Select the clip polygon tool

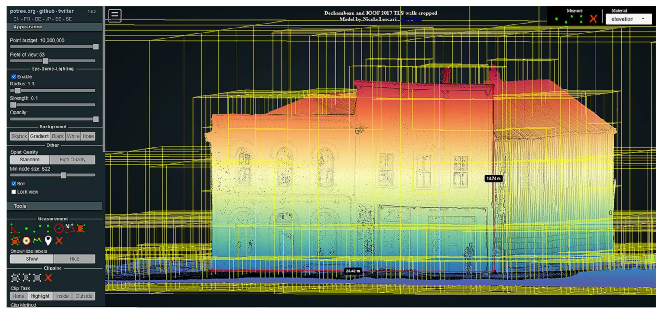click(26, 278)
